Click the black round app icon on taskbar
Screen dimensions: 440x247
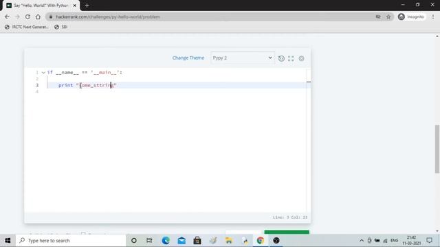coord(276,241)
